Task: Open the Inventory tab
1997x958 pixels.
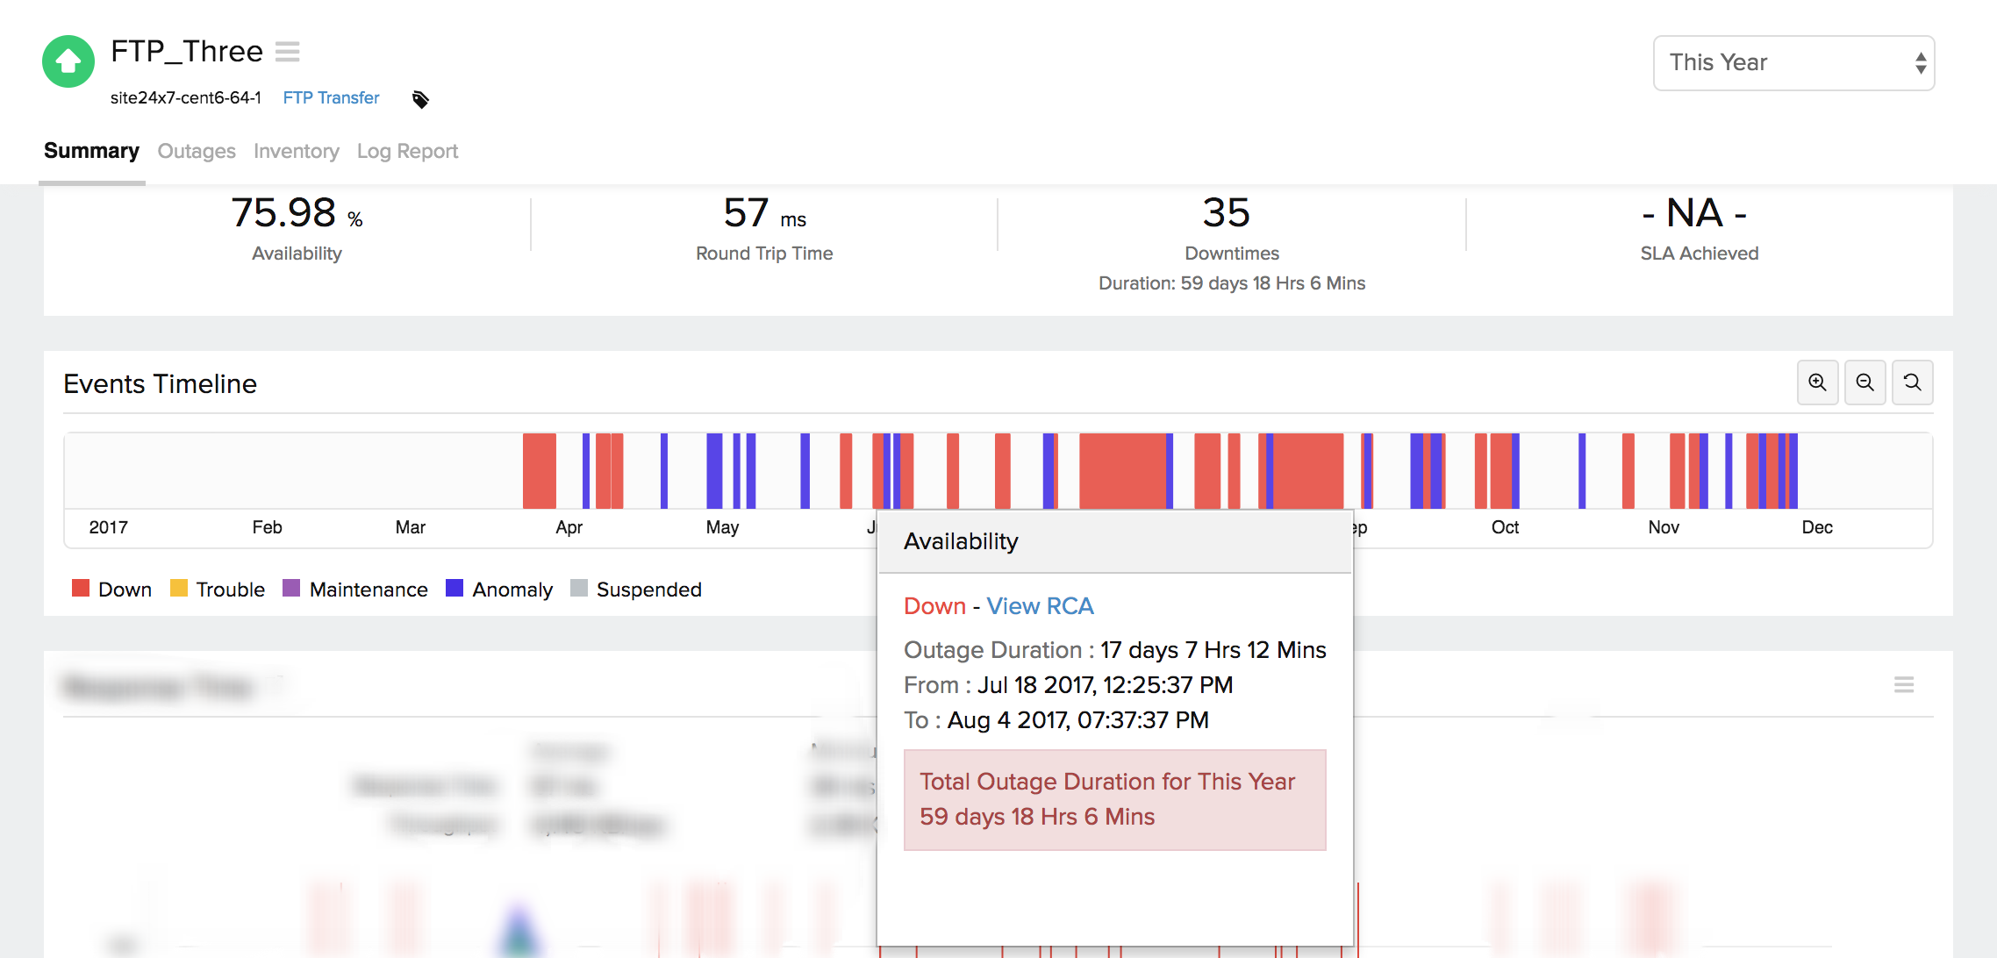Action: coord(296,151)
